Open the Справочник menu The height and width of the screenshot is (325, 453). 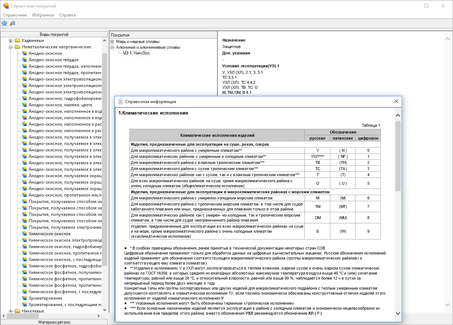coord(15,15)
